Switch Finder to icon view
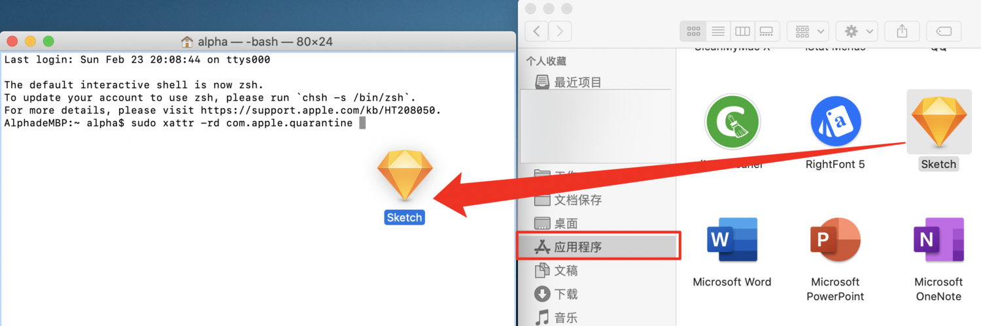Viewport: 981px width, 326px height. coord(694,31)
